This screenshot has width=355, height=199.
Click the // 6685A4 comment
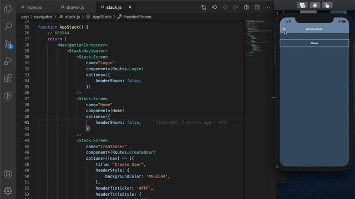click(58, 33)
